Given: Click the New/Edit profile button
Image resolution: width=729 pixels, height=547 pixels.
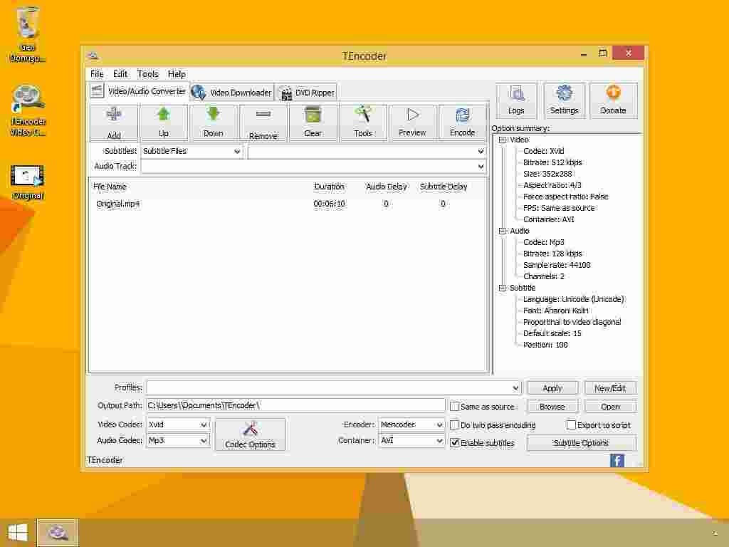Looking at the screenshot, I should click(610, 388).
